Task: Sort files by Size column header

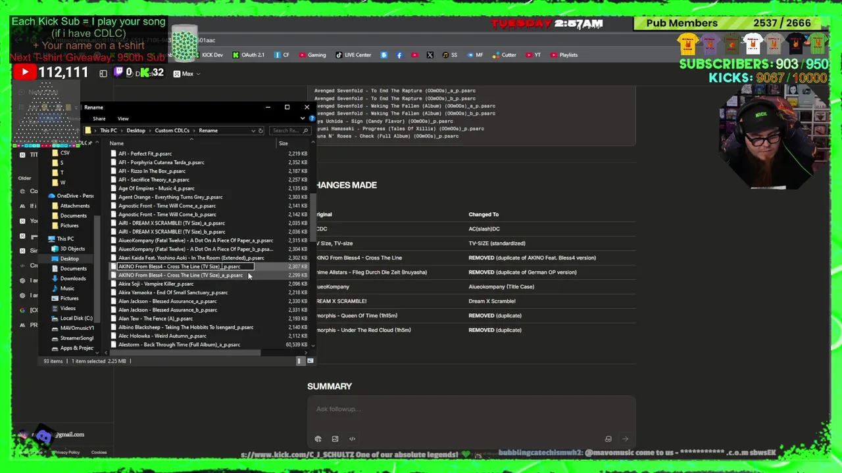Action: point(284,143)
